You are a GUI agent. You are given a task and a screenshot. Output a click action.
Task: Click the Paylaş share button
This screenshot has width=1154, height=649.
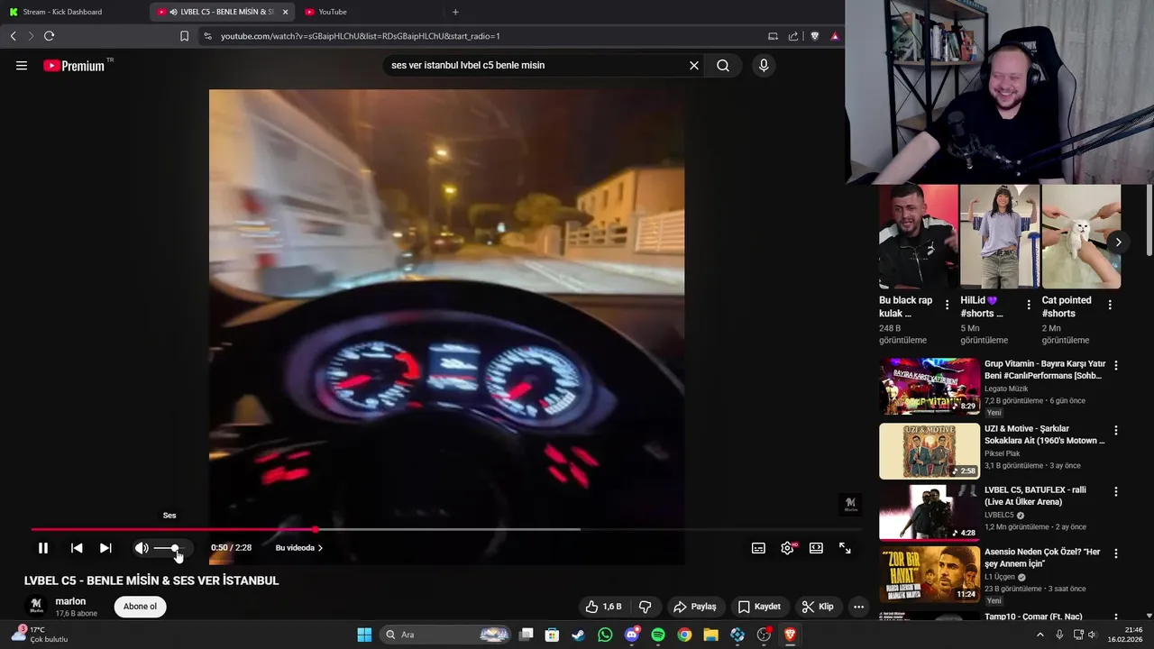click(x=694, y=607)
